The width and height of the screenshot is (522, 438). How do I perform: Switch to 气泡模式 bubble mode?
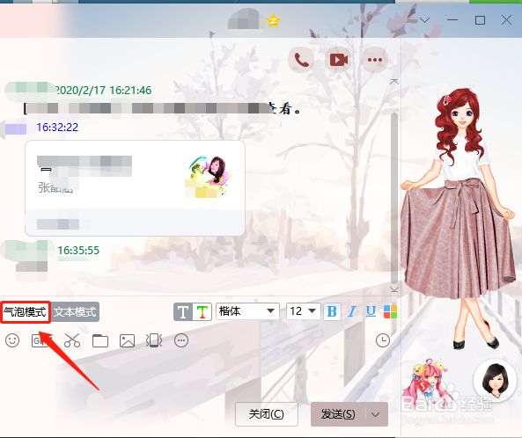click(x=26, y=312)
